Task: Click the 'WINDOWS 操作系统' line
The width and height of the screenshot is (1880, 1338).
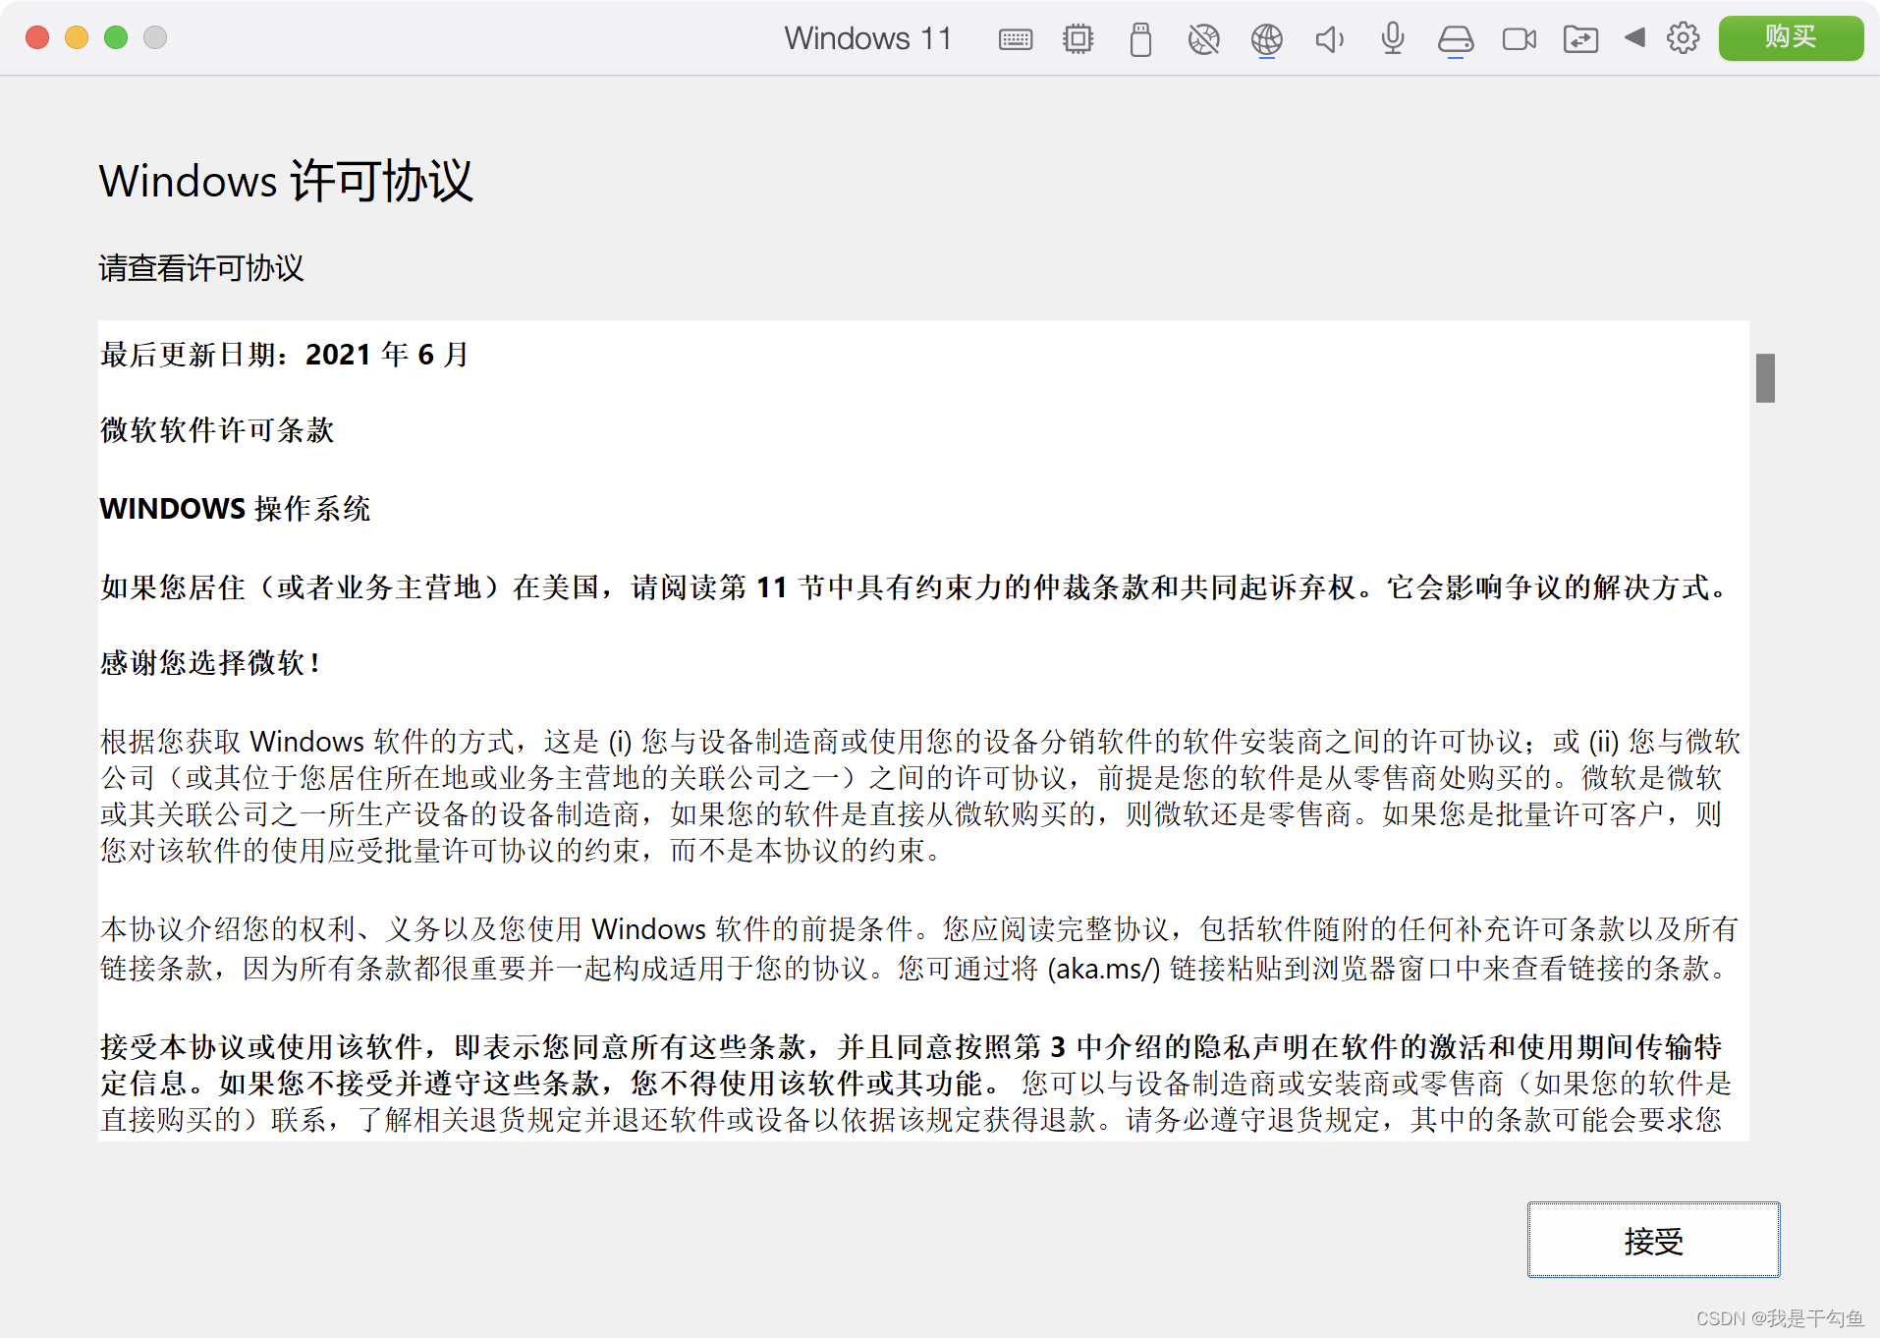Action: point(235,509)
